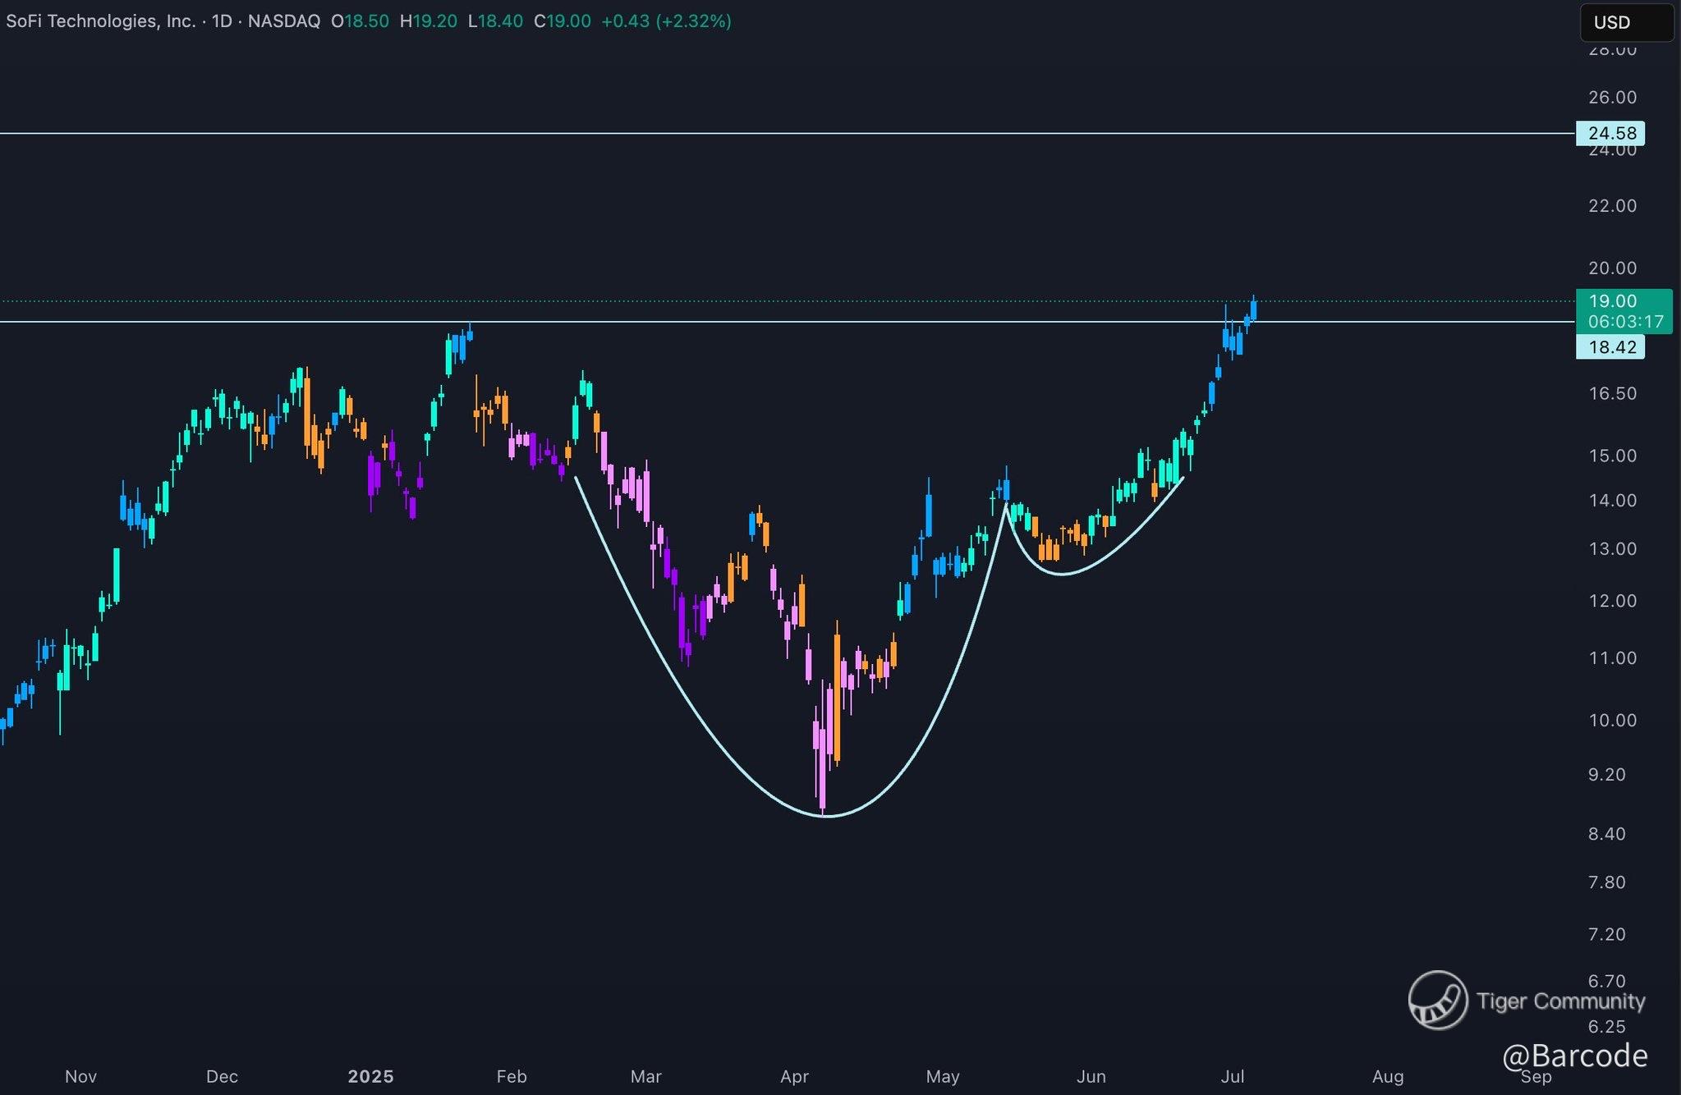Click the Tiger Community watermark text
Image resolution: width=1681 pixels, height=1095 pixels.
click(x=1560, y=1001)
